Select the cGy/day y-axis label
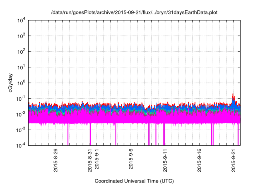265x185 pixels. tap(10, 83)
